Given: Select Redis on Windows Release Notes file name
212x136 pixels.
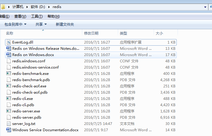Looking at the screenshot, I should (x=46, y=48).
